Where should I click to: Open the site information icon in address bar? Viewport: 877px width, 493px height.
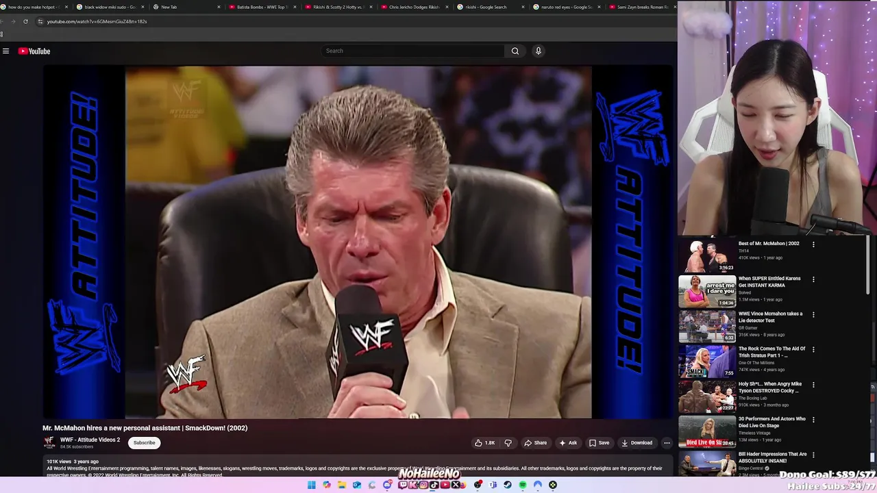tap(40, 21)
